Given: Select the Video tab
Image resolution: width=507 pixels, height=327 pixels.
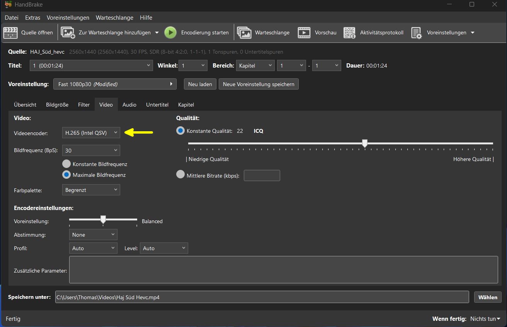Looking at the screenshot, I should click(106, 105).
